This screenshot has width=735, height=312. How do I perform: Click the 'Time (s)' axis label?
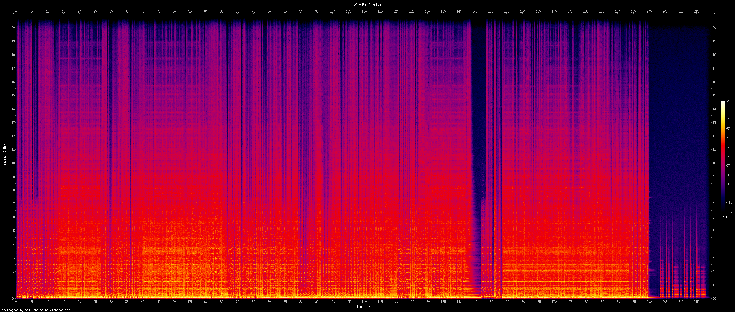pyautogui.click(x=363, y=307)
